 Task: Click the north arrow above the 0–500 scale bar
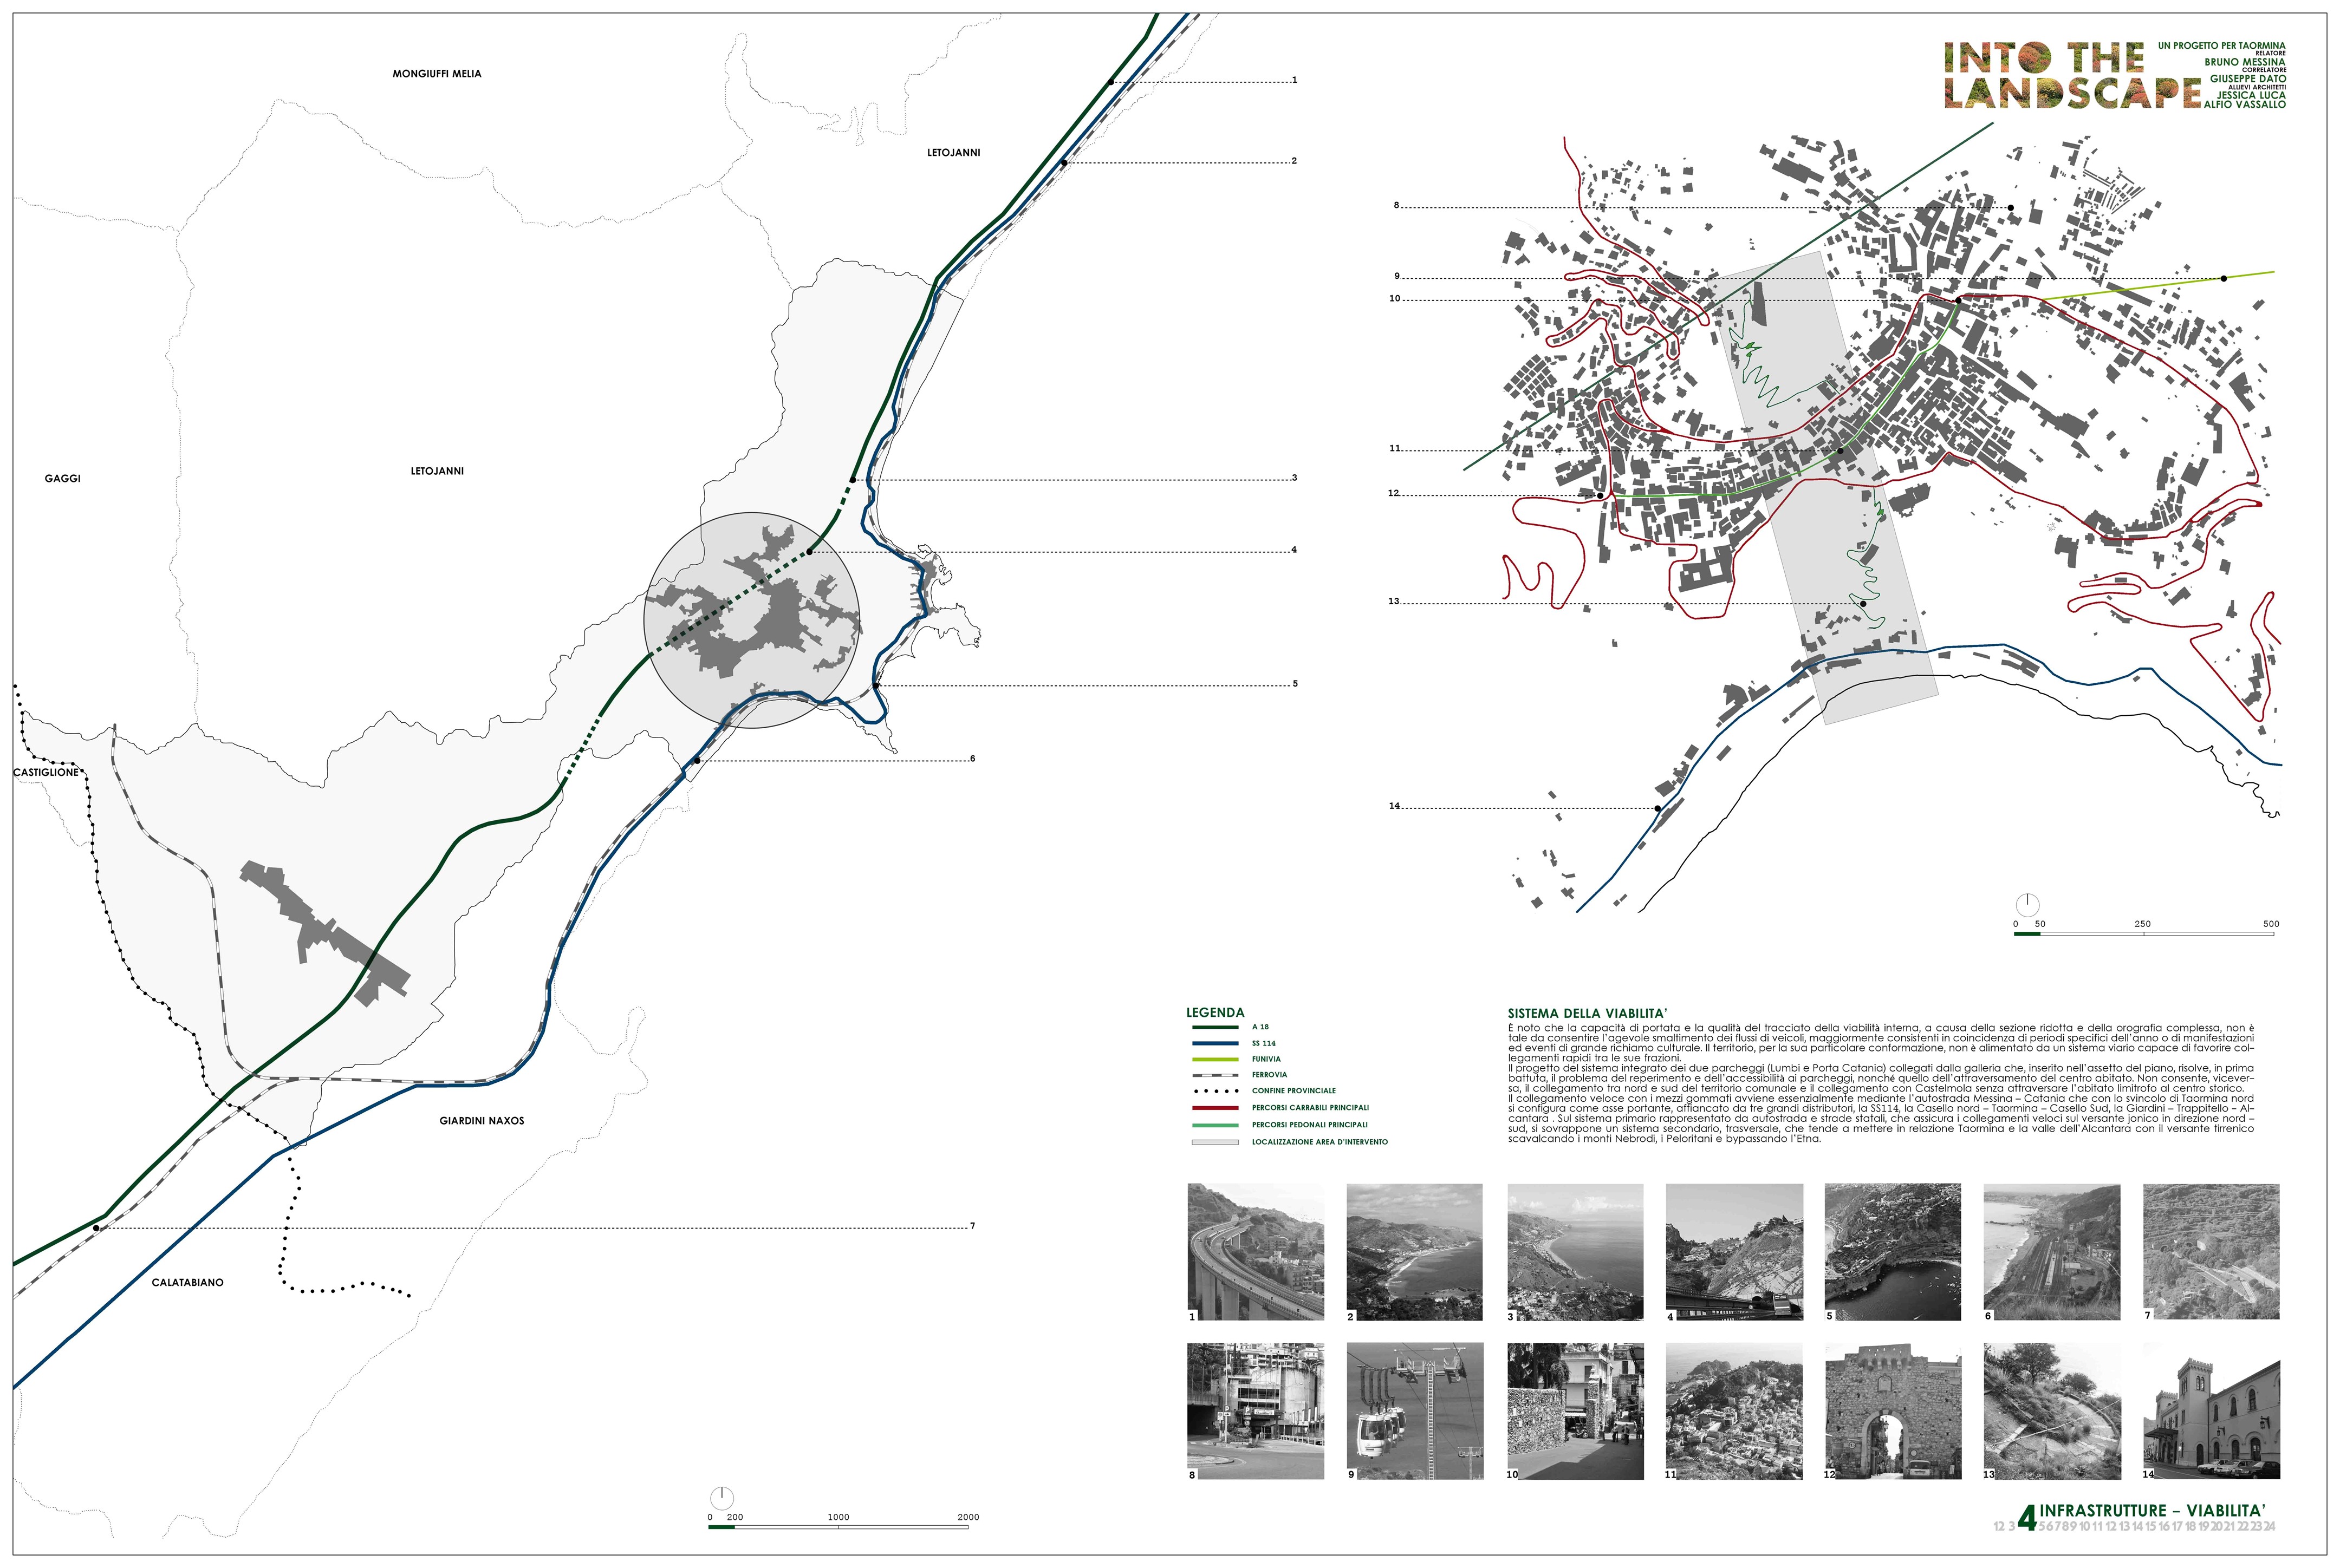[2027, 905]
